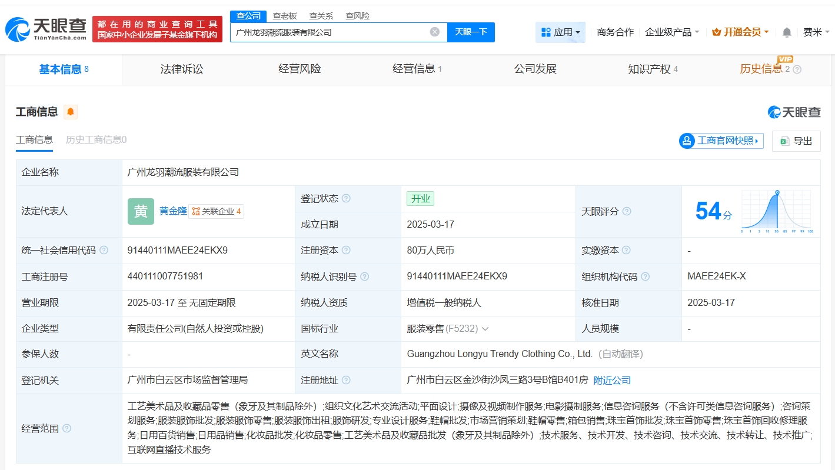Click the 导出 export button
This screenshot has width=835, height=470.
point(796,141)
